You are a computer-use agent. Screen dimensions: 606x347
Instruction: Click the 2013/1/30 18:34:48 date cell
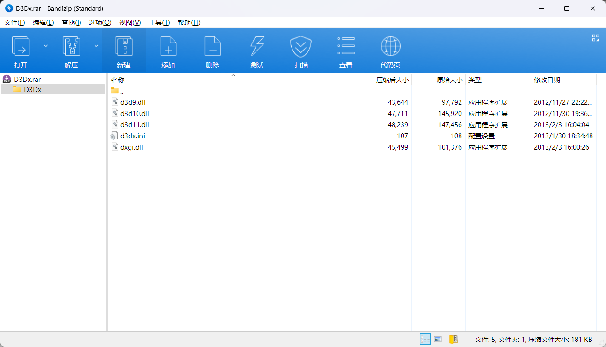(x=563, y=136)
